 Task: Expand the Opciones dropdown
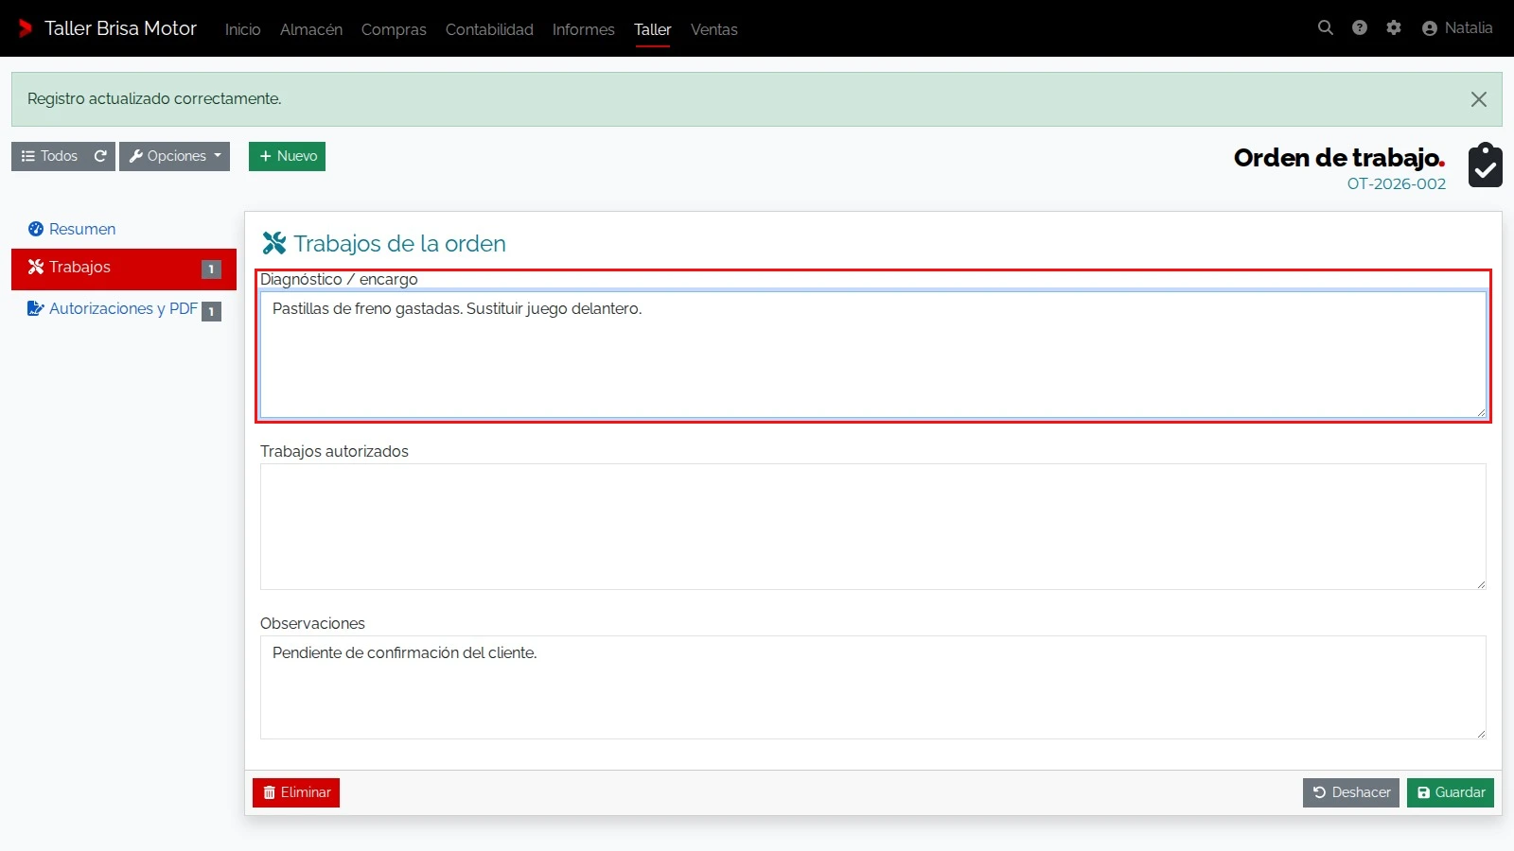(174, 156)
